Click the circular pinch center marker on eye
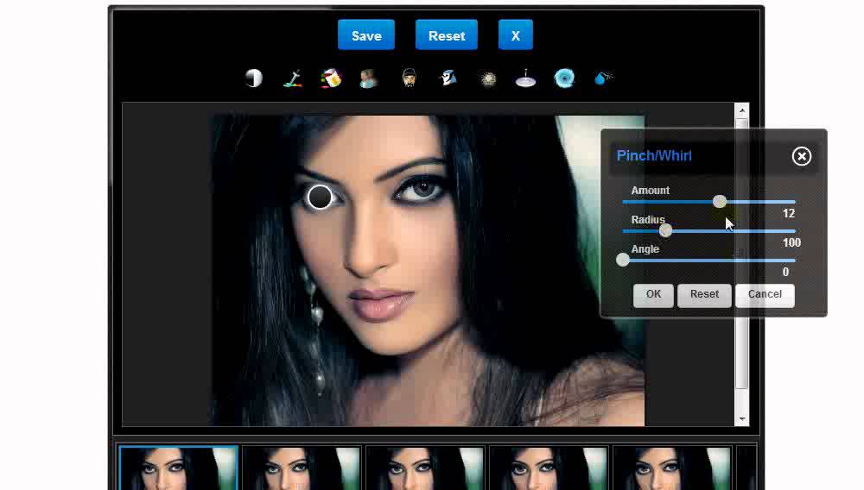 [320, 197]
